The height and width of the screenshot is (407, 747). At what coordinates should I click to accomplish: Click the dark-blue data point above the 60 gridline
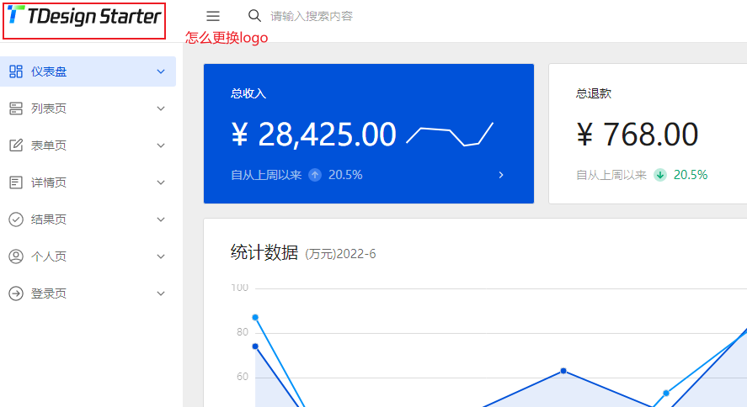pos(563,371)
